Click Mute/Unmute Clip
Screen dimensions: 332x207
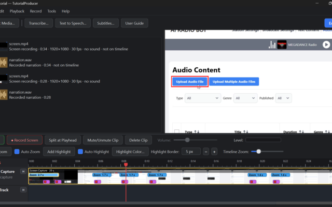[x=103, y=140]
